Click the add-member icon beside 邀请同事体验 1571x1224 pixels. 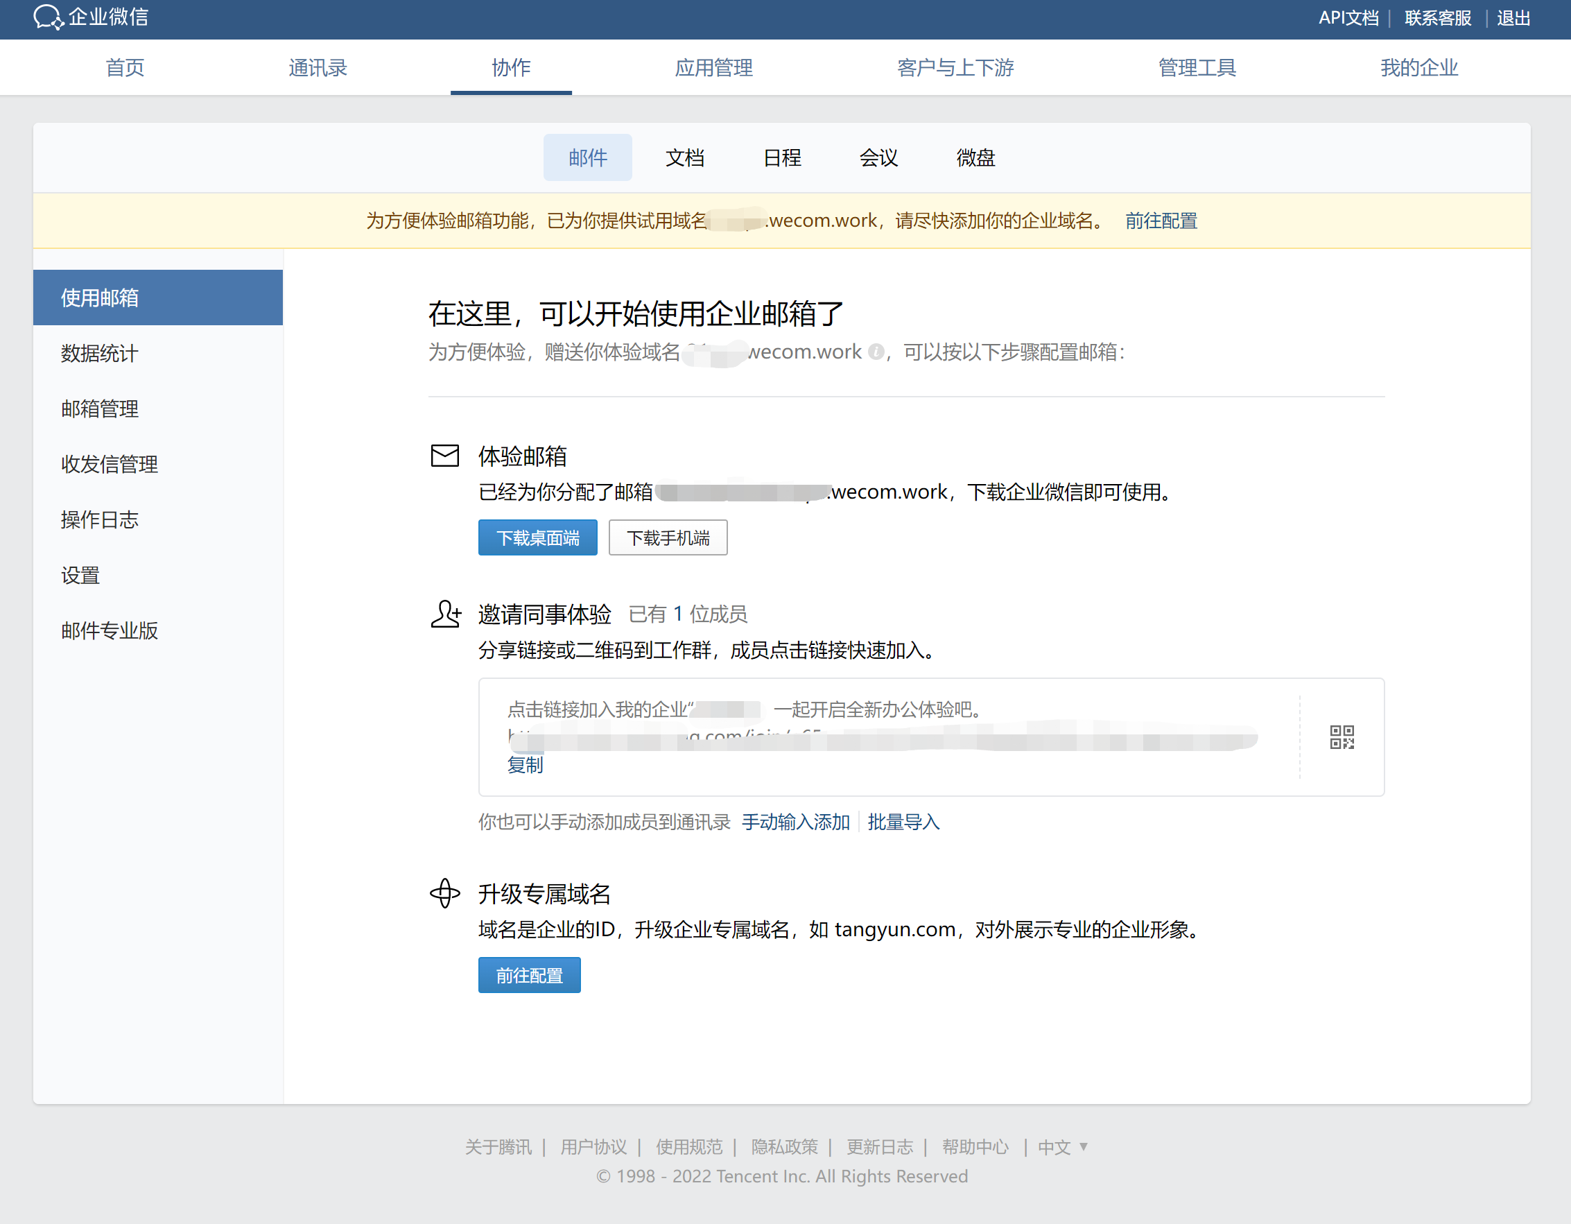pos(445,614)
